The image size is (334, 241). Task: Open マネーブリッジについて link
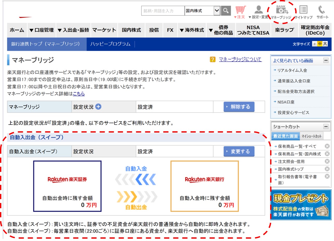[240, 60]
